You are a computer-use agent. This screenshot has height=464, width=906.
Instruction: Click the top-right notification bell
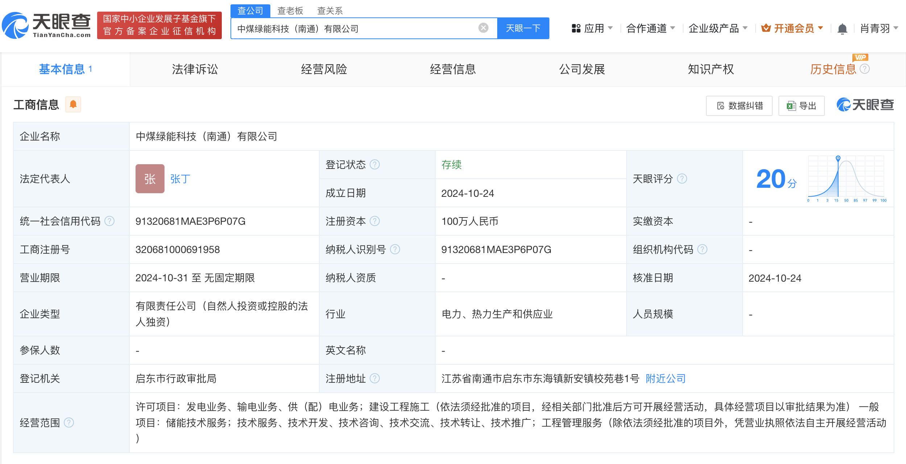[x=843, y=28]
